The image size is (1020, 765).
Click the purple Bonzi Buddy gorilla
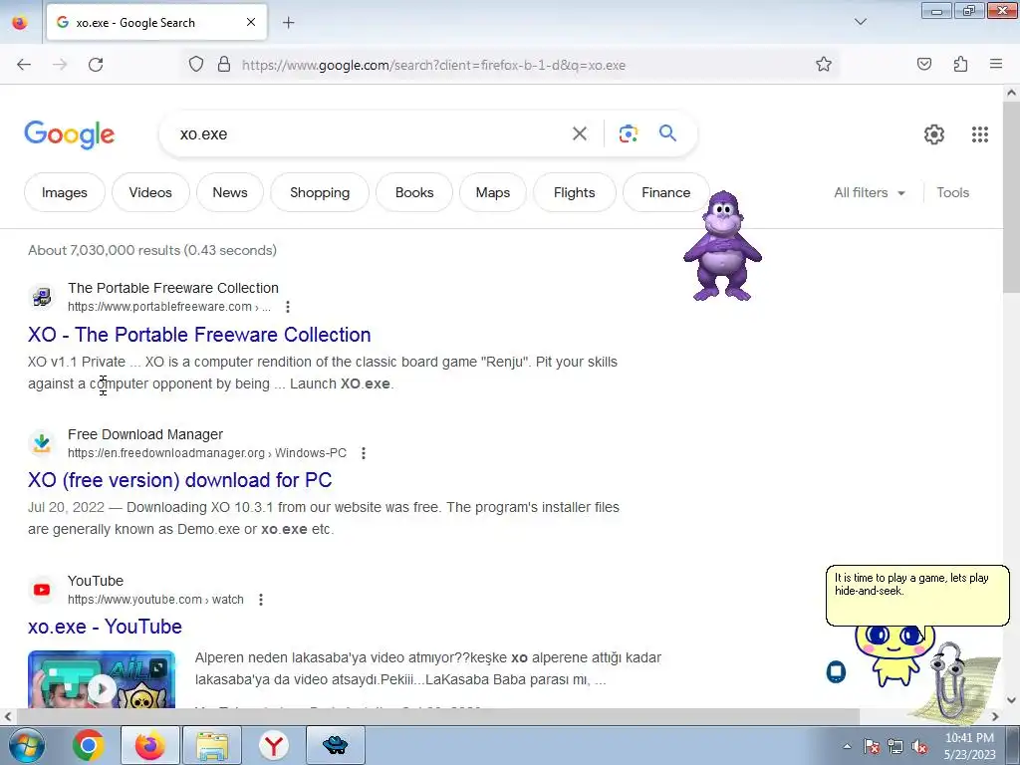pyautogui.click(x=722, y=246)
